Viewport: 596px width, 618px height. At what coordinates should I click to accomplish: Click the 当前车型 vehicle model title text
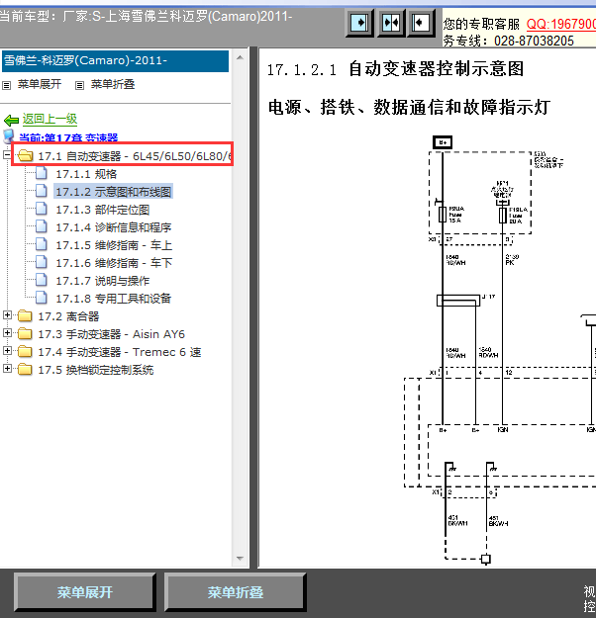[x=147, y=17]
